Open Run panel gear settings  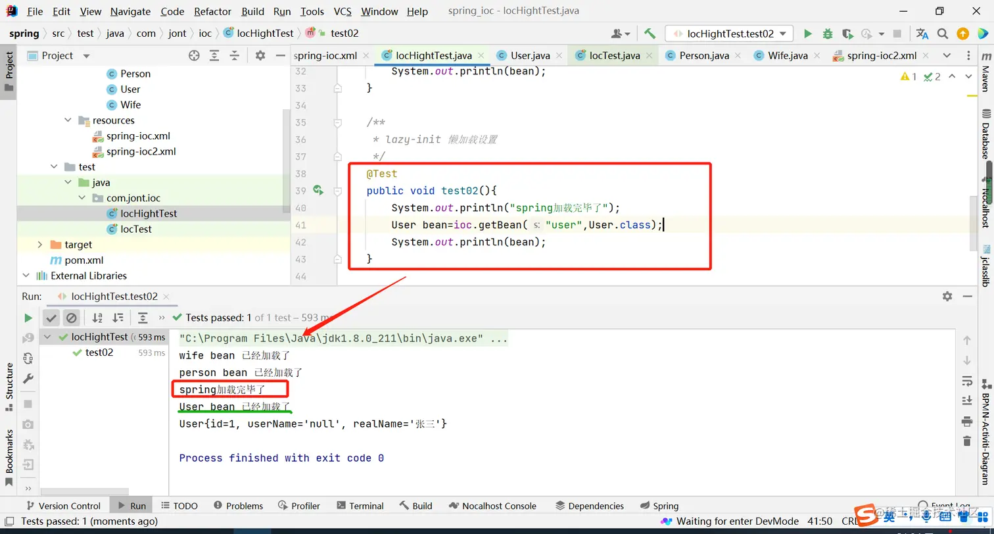947,297
